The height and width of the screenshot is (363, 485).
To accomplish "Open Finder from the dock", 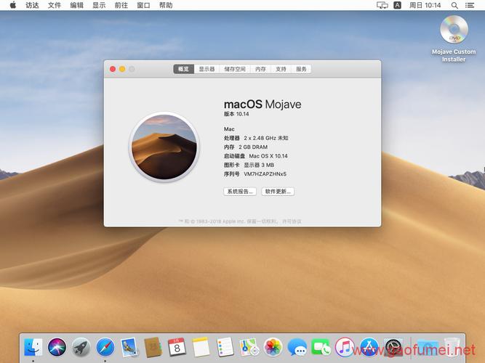I will coord(33,348).
